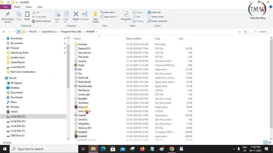Click Invert selection in ribbon
This screenshot has width=273, height=153.
pos(157,21)
